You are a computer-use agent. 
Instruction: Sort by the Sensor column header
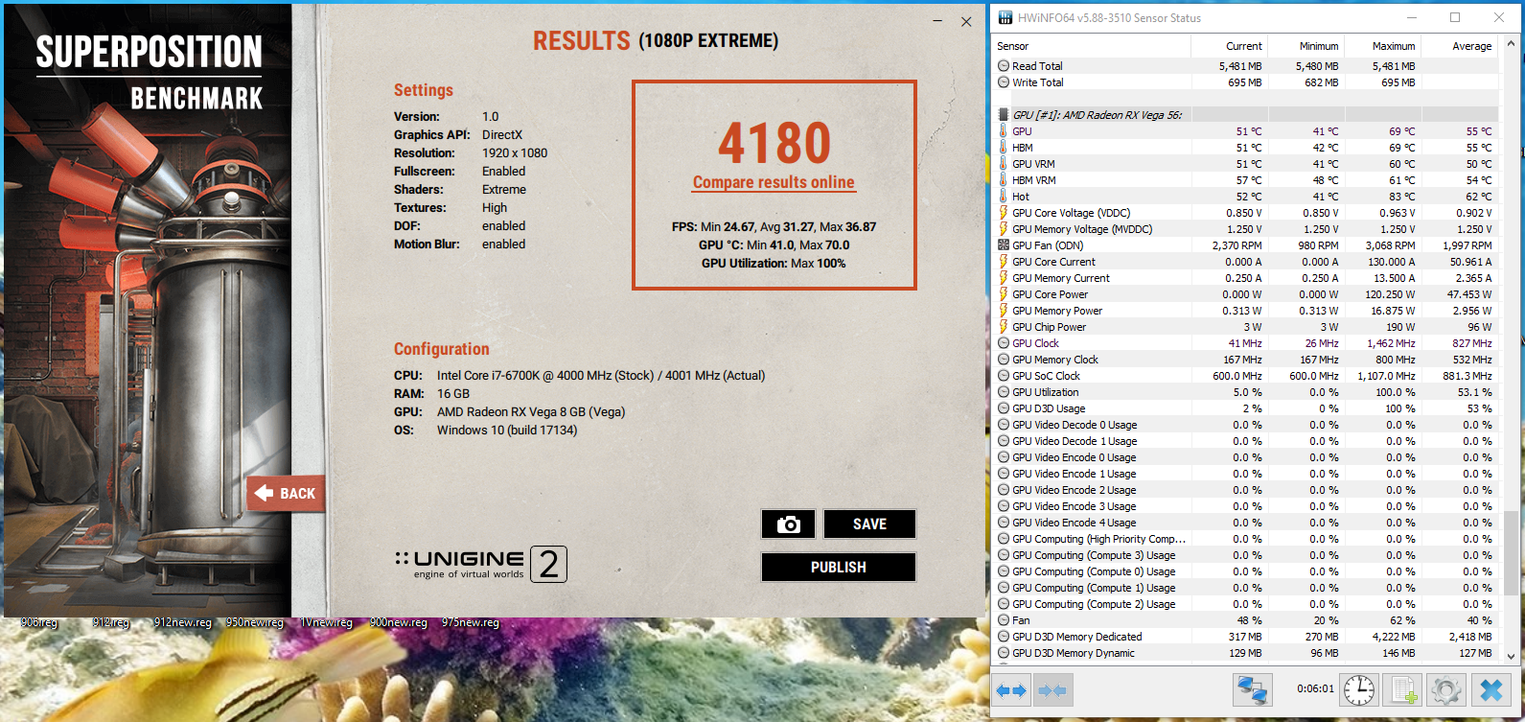[1091, 46]
